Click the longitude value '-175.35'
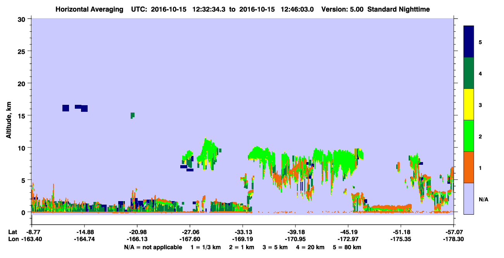Image resolution: width=504 pixels, height=258 pixels. click(x=401, y=239)
